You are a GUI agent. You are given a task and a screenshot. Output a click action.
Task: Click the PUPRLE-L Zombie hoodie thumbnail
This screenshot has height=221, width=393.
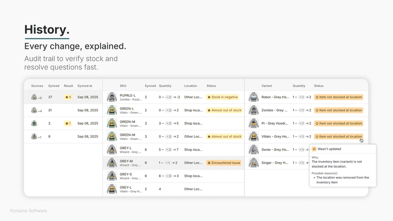click(112, 97)
